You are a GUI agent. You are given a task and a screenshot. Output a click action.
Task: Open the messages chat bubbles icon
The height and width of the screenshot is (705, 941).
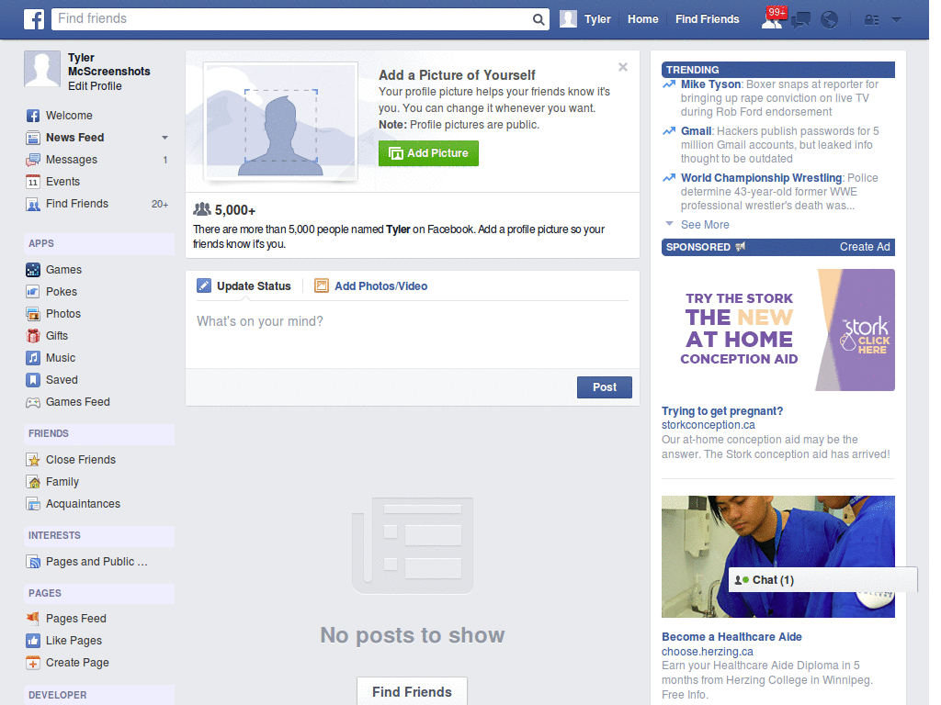800,20
